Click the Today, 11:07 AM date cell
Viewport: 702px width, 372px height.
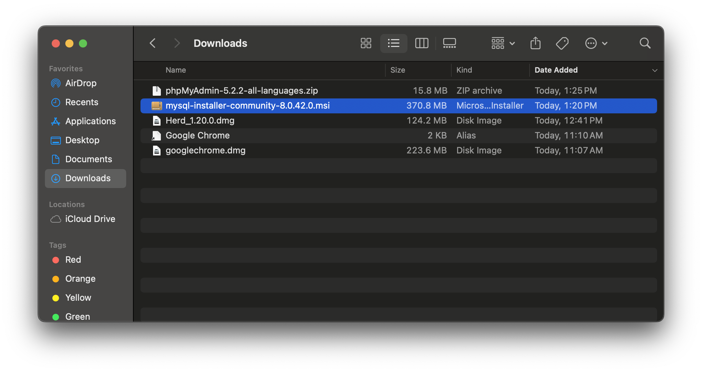coord(569,150)
